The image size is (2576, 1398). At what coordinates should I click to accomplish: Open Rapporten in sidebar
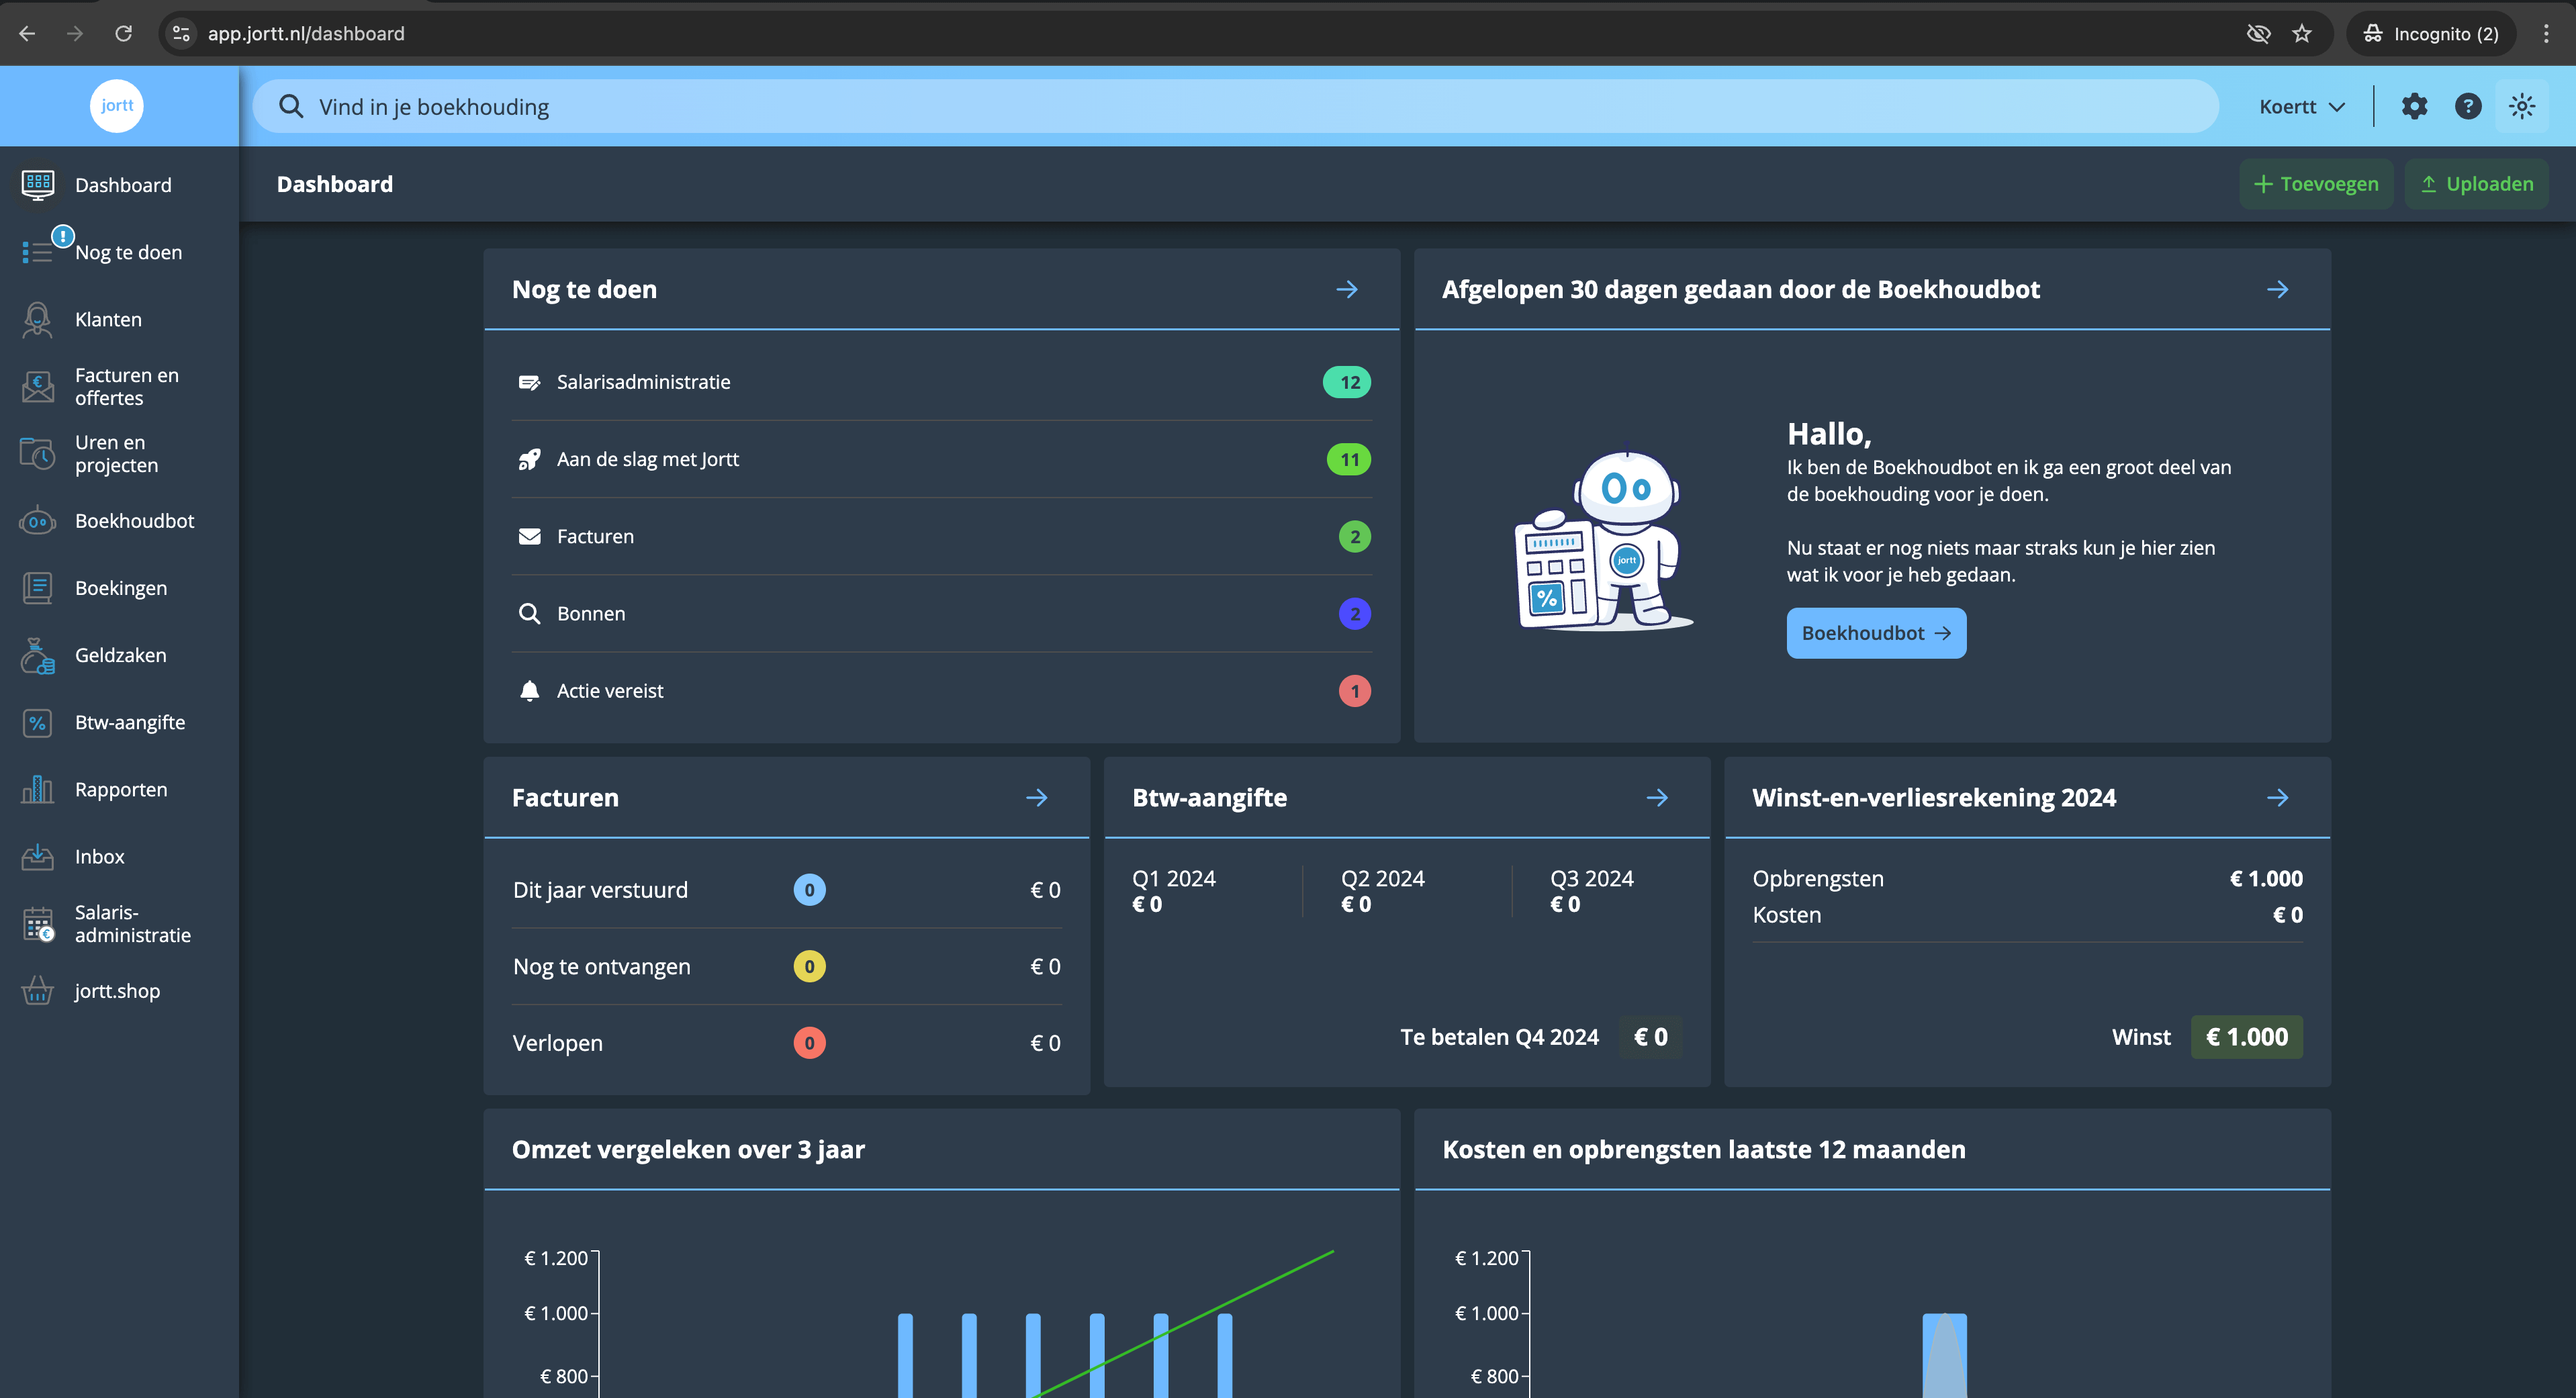pos(119,789)
